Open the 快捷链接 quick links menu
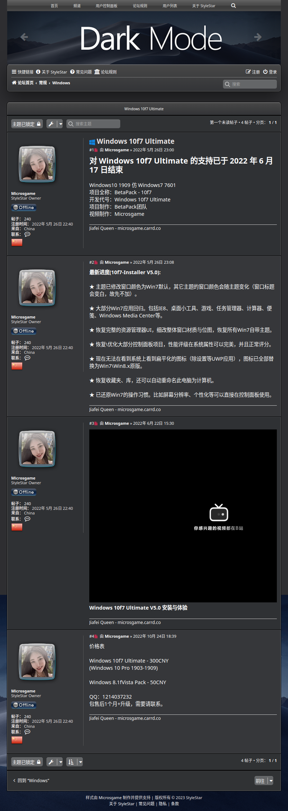Screen dimensions: 288x811 pyautogui.click(x=22, y=72)
